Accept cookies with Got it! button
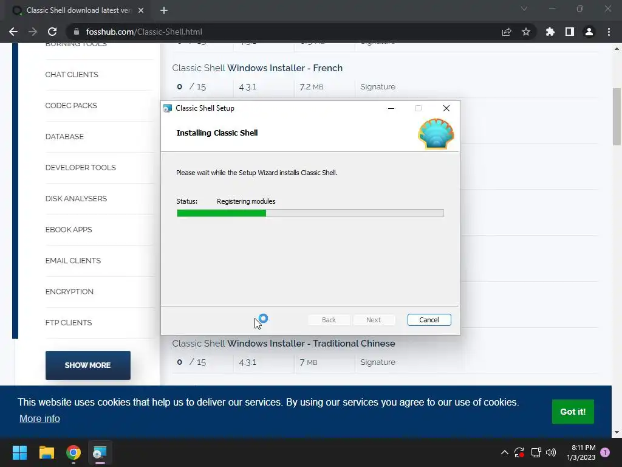The image size is (622, 467). [x=573, y=412]
